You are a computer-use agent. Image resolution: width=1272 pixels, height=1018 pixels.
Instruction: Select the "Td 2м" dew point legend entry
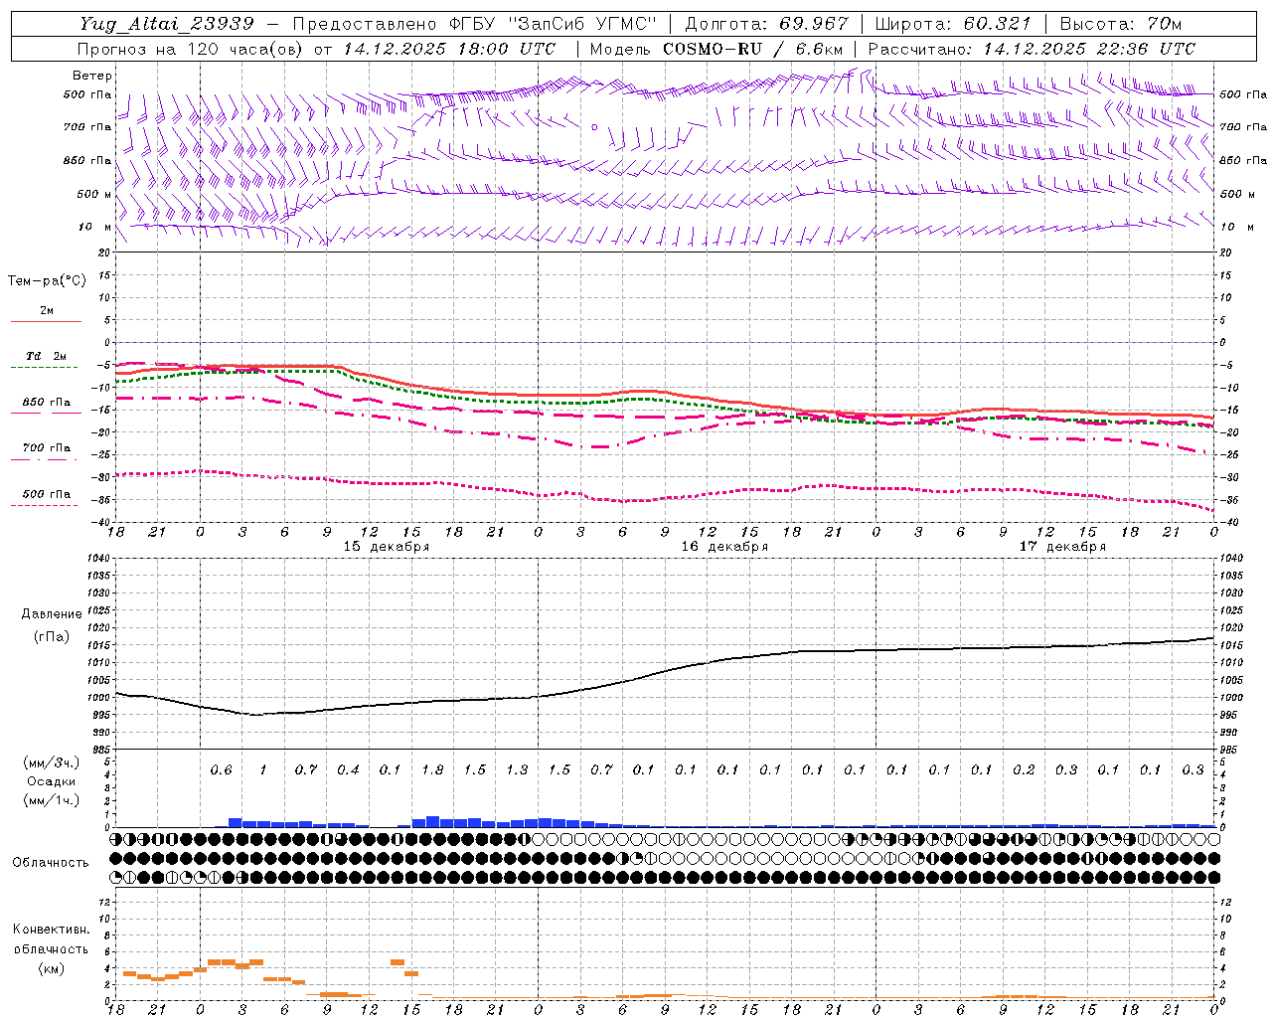click(46, 356)
